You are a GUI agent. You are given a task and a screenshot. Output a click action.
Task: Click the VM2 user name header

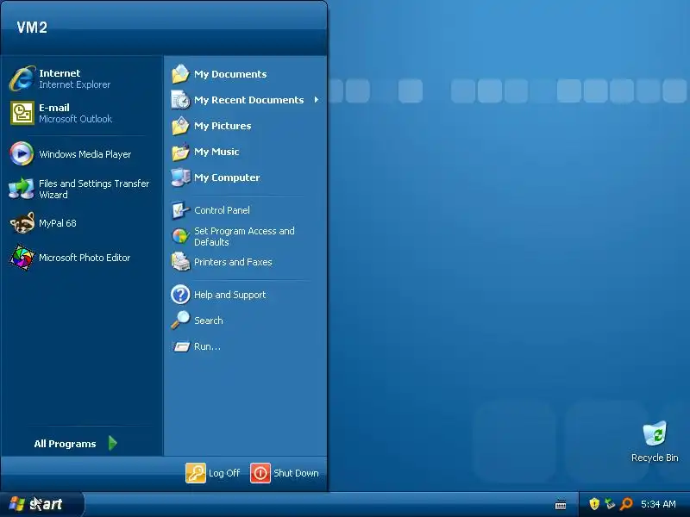(x=32, y=28)
